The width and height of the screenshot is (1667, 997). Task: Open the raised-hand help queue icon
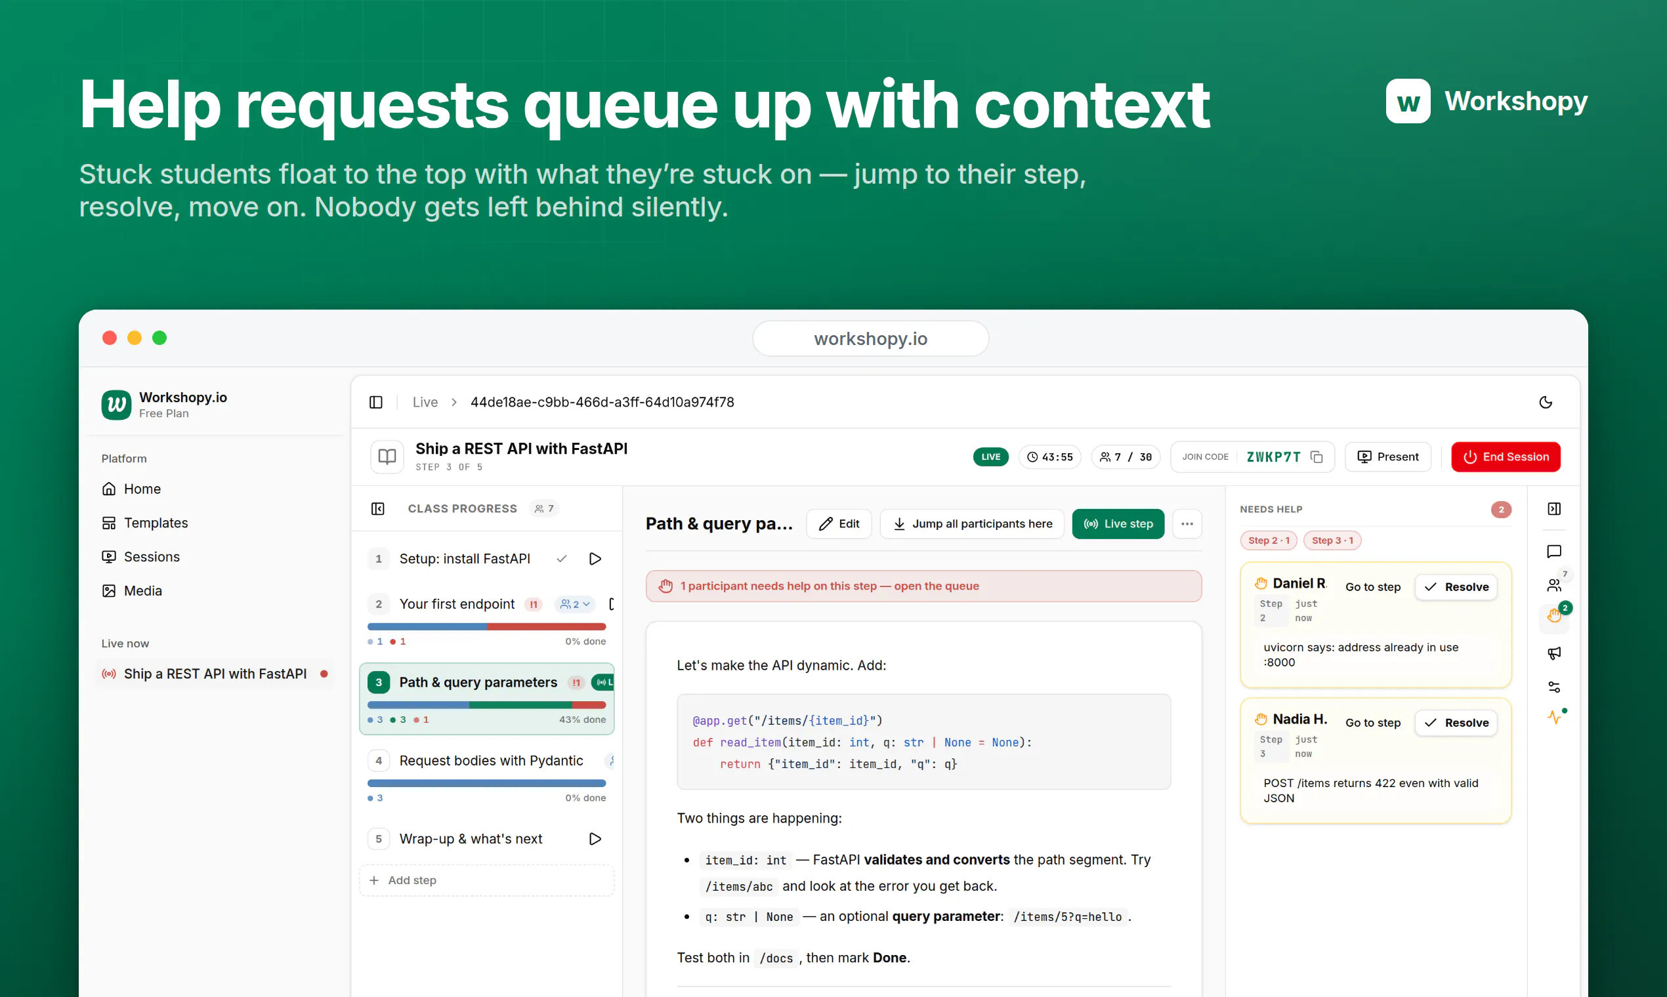pyautogui.click(x=1554, y=615)
